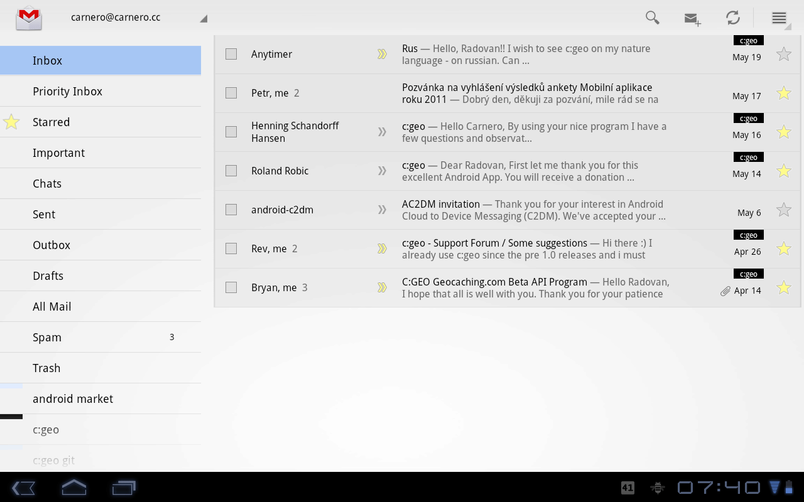Open the search magnifier icon
Image resolution: width=804 pixels, height=502 pixels.
click(x=653, y=18)
